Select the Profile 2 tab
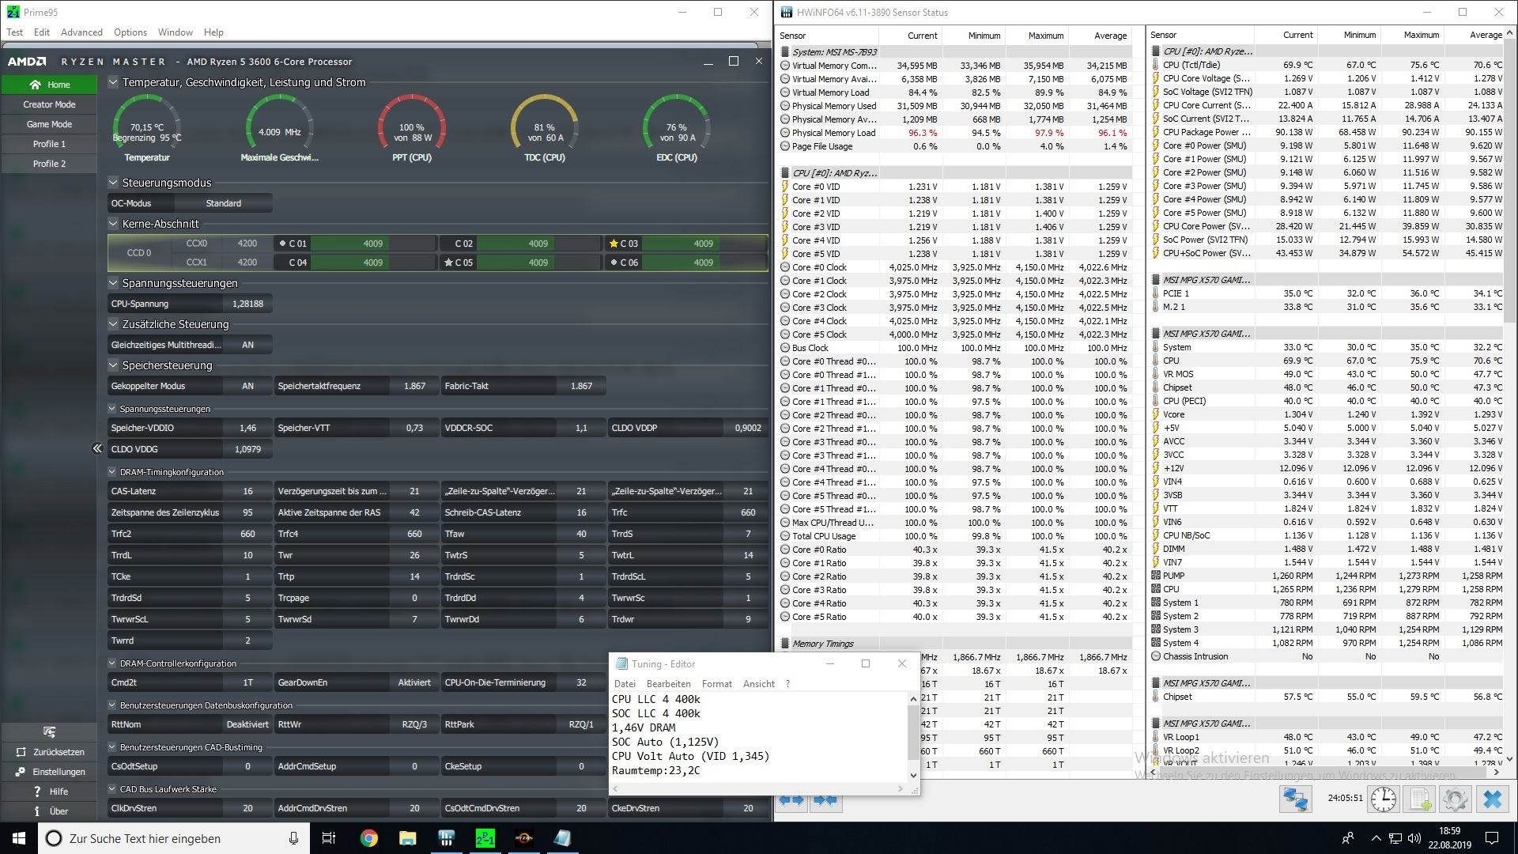Screen dimensions: 1518x854 click(x=49, y=164)
